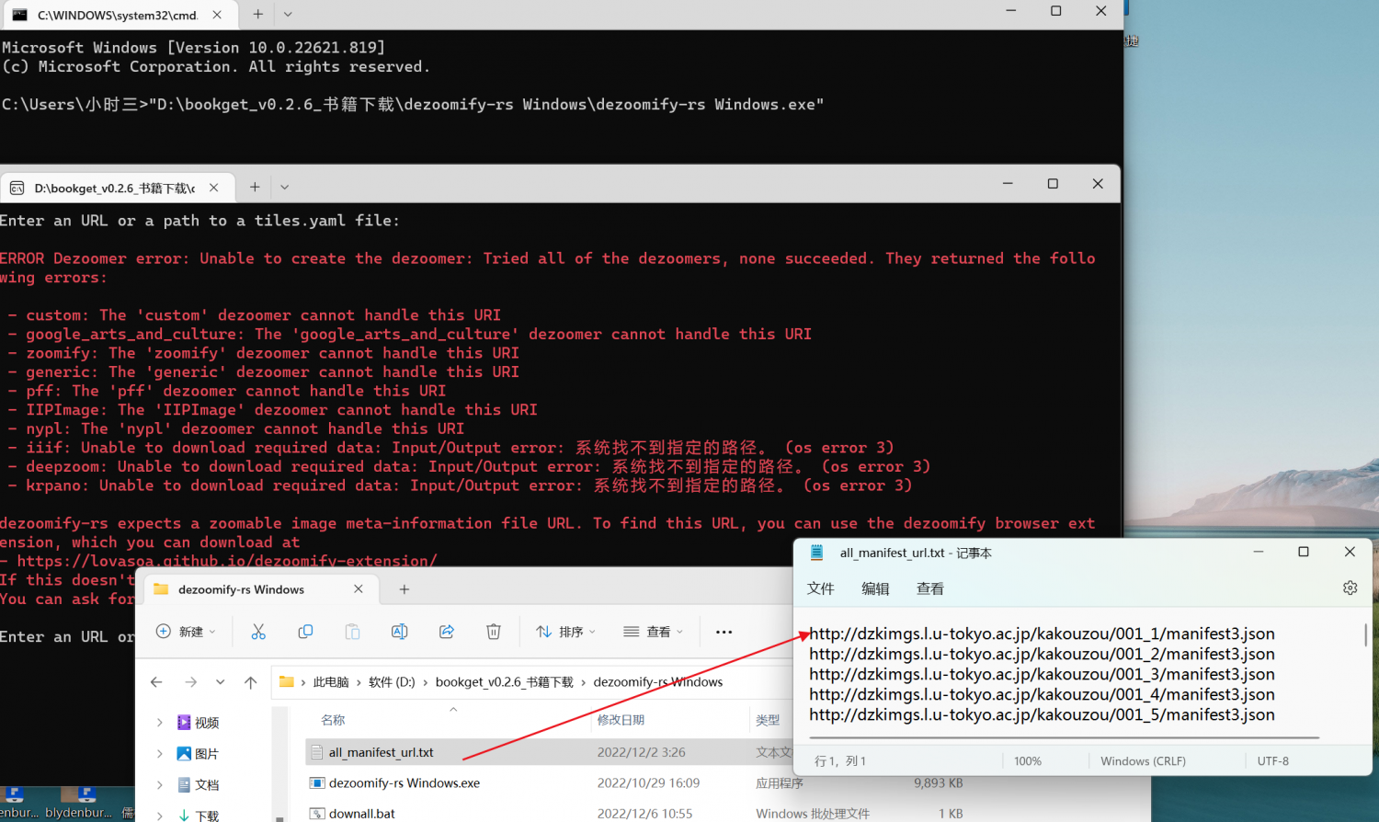Select 文档 in the navigation pane

(x=198, y=785)
